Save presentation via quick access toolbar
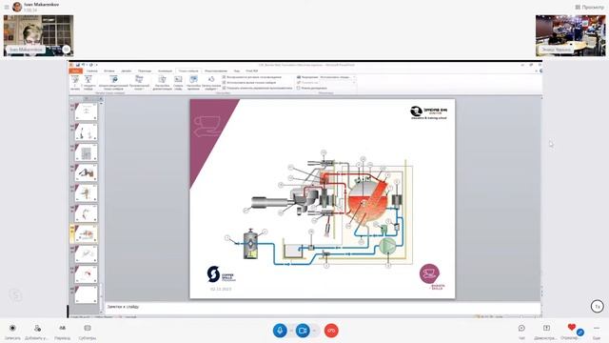Image resolution: width=609 pixels, height=343 pixels. point(78,65)
